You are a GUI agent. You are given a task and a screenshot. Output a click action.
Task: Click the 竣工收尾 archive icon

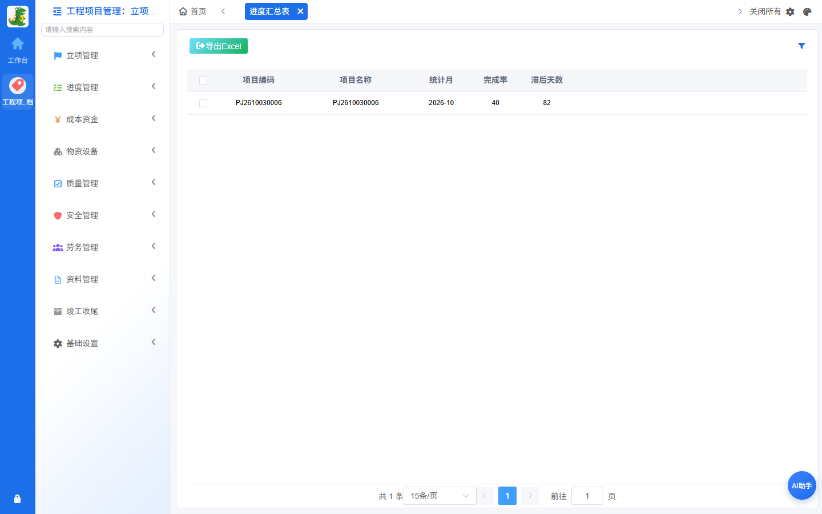tap(58, 311)
